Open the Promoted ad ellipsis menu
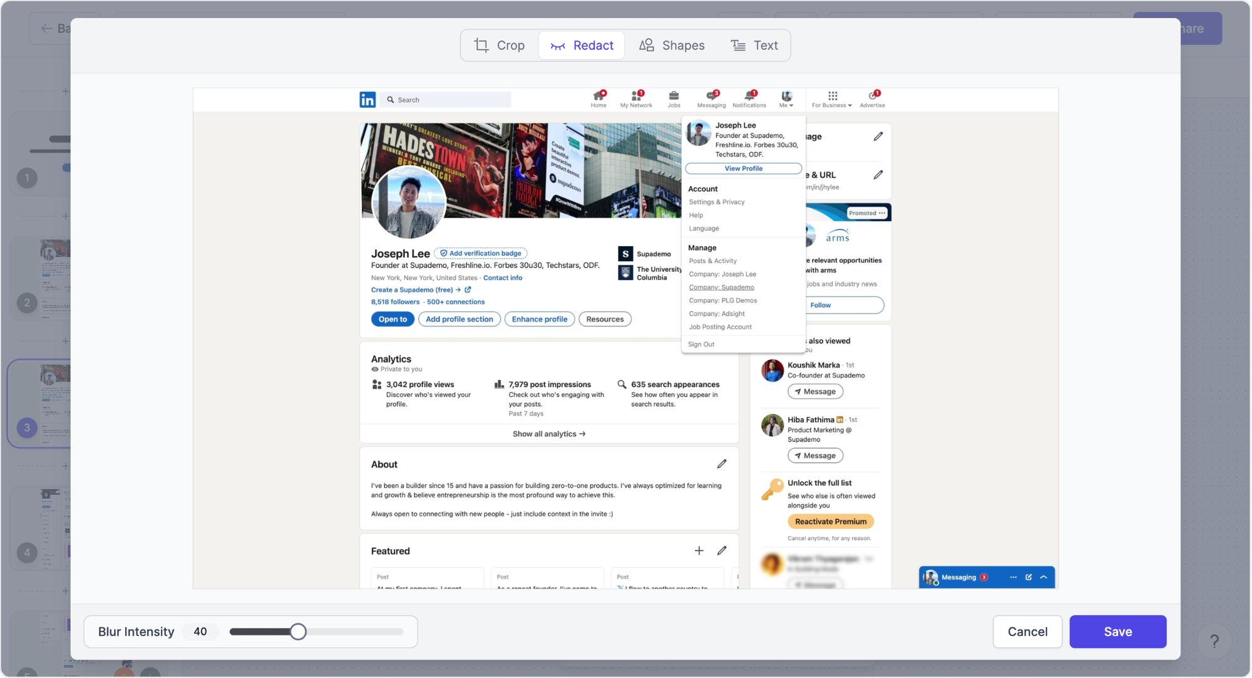1252x678 pixels. 881,213
